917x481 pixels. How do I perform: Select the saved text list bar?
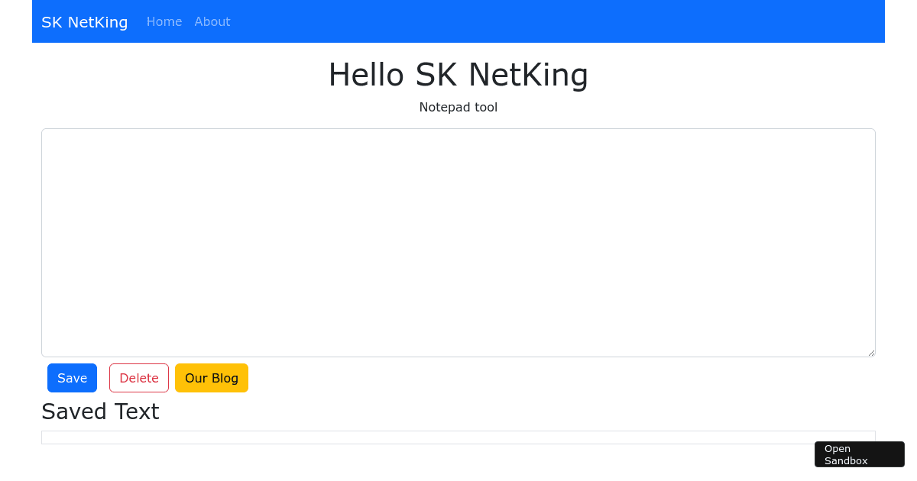tap(458, 437)
